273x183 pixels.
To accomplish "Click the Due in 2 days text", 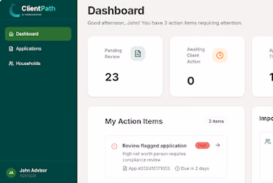I will click(195, 168).
